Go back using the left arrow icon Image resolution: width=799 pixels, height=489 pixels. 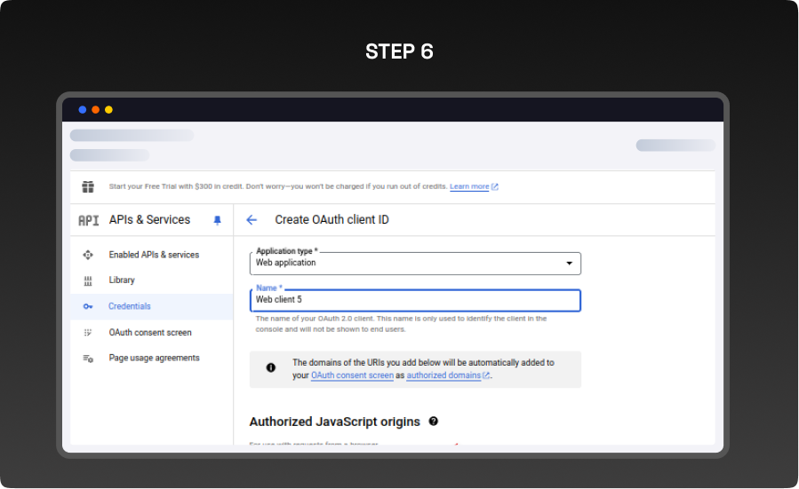click(x=252, y=220)
